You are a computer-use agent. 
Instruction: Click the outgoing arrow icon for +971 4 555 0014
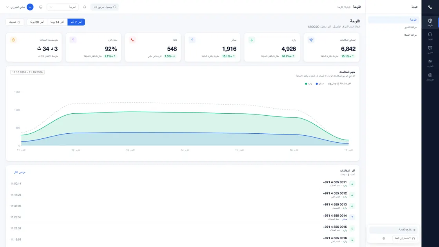[352, 217]
